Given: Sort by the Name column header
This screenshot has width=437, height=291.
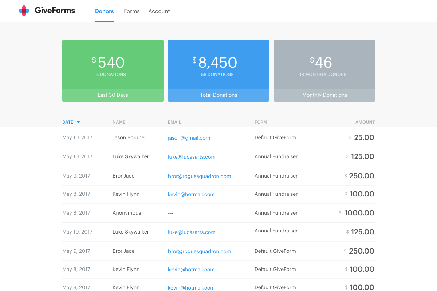Looking at the screenshot, I should (119, 122).
